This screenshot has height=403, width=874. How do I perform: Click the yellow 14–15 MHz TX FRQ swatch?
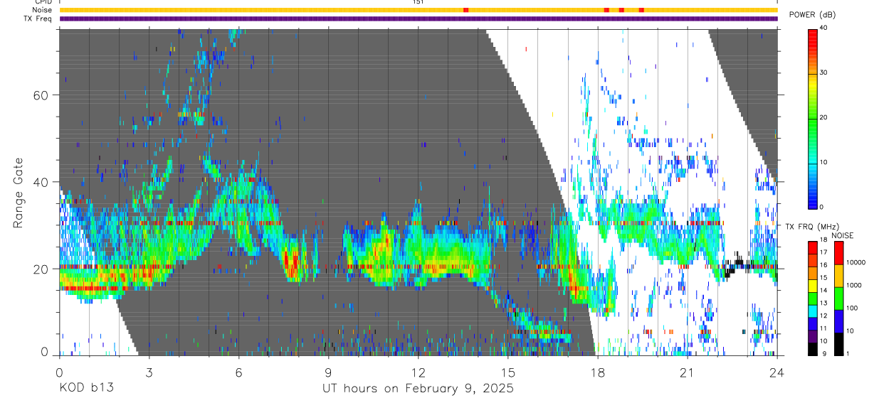click(x=812, y=286)
